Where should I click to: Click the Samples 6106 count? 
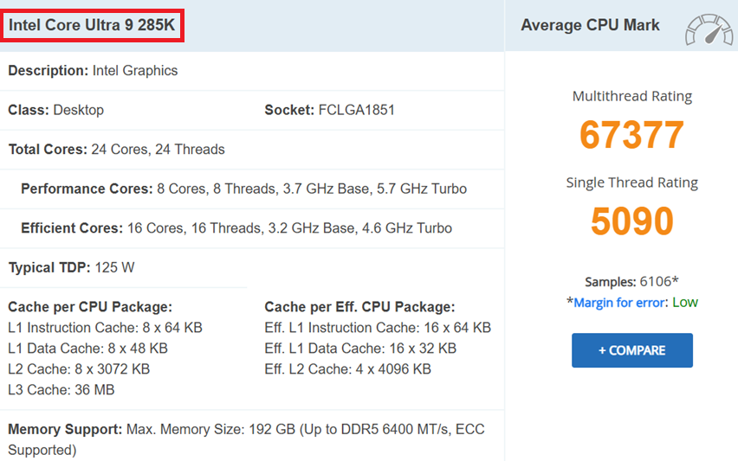[x=633, y=282]
